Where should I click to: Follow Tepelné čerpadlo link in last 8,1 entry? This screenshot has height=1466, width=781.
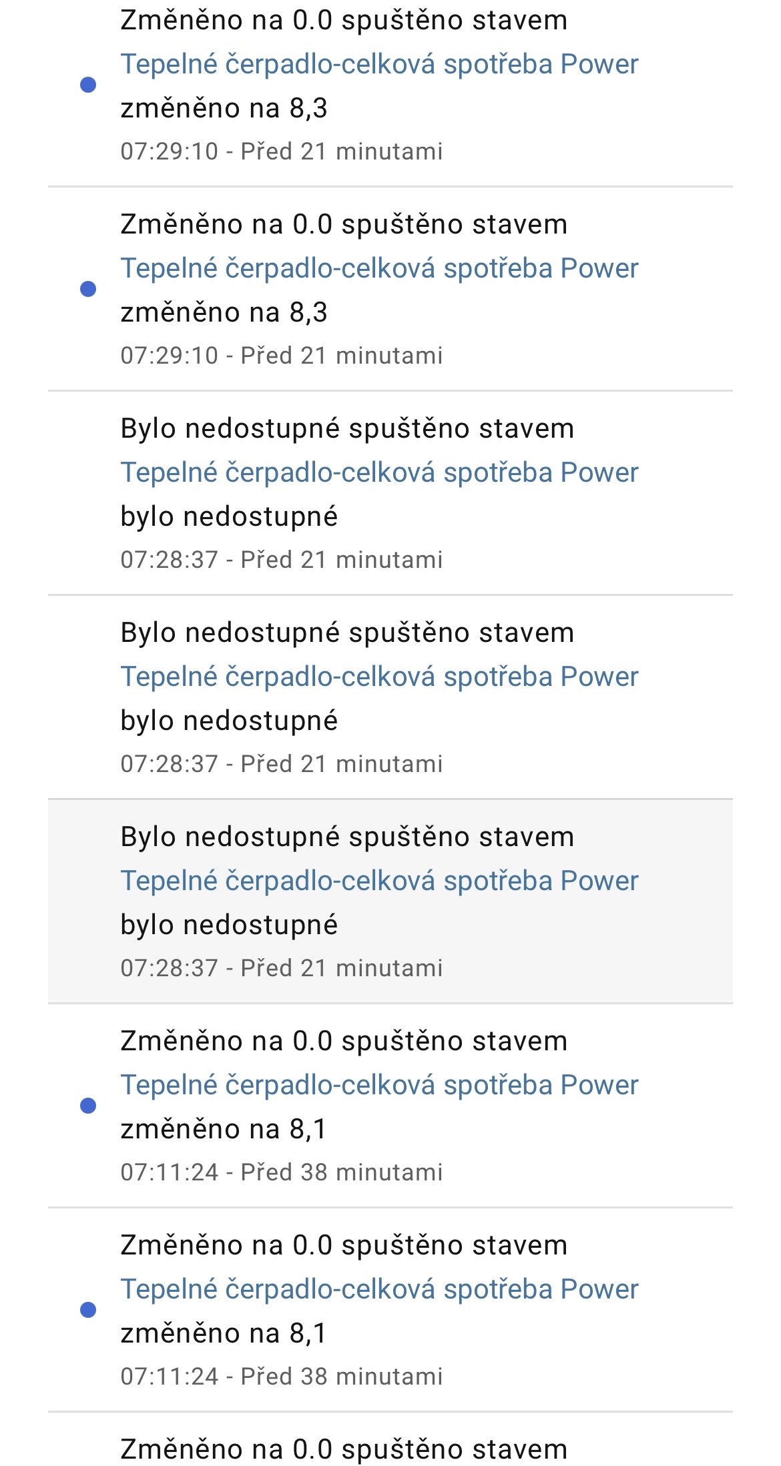(379, 1289)
